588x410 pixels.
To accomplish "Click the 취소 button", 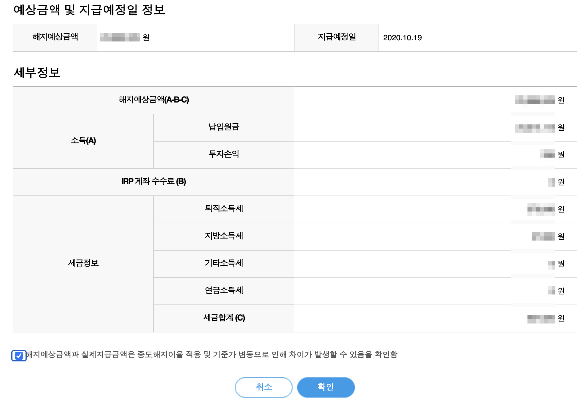I will pyautogui.click(x=263, y=387).
